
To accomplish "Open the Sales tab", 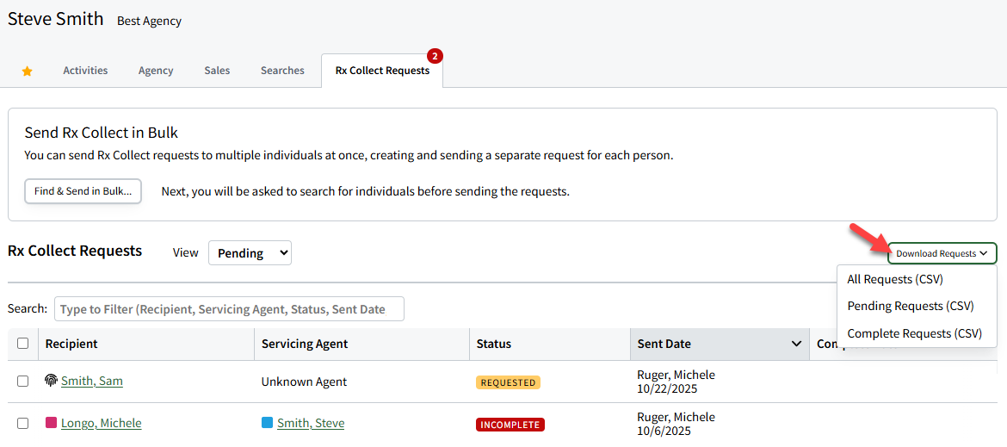I will [217, 71].
